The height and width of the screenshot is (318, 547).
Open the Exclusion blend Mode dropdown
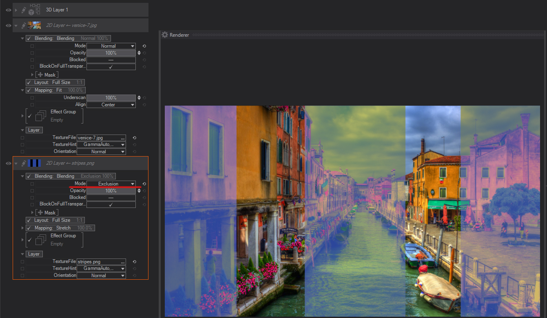pos(111,184)
